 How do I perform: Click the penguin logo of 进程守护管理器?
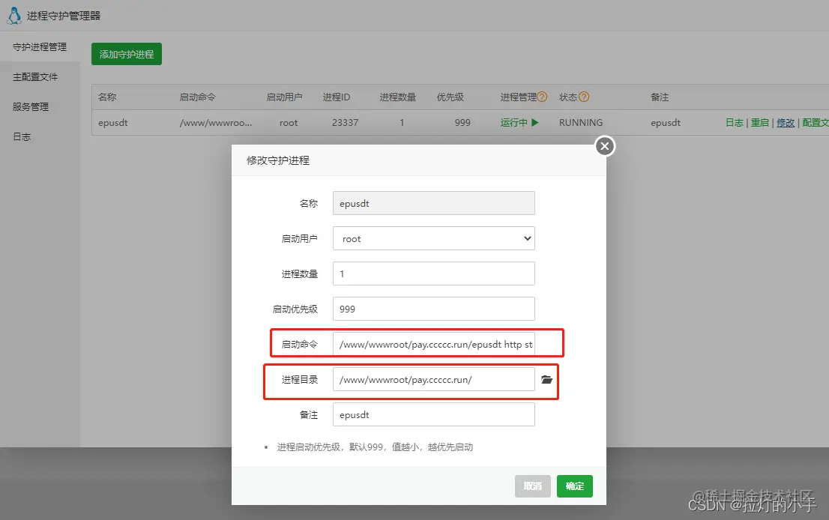point(13,15)
